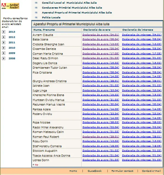This screenshot has width=164, height=175.
Task: Open Ciobota Gheorghe Ioan's Declaratie de interese
Action: click(x=142, y=44)
